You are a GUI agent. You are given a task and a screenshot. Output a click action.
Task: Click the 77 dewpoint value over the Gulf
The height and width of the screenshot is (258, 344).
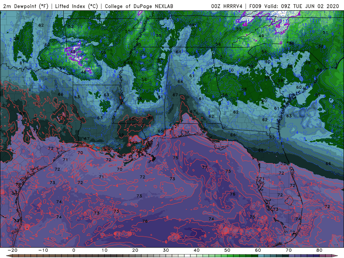pyautogui.click(x=205, y=167)
